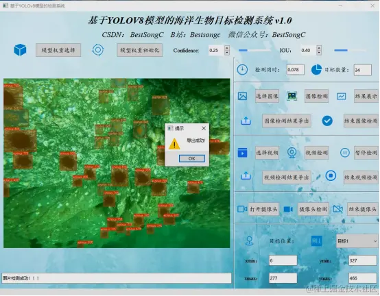
Task: Click the 结束图像检测 button
Action: tap(361, 121)
